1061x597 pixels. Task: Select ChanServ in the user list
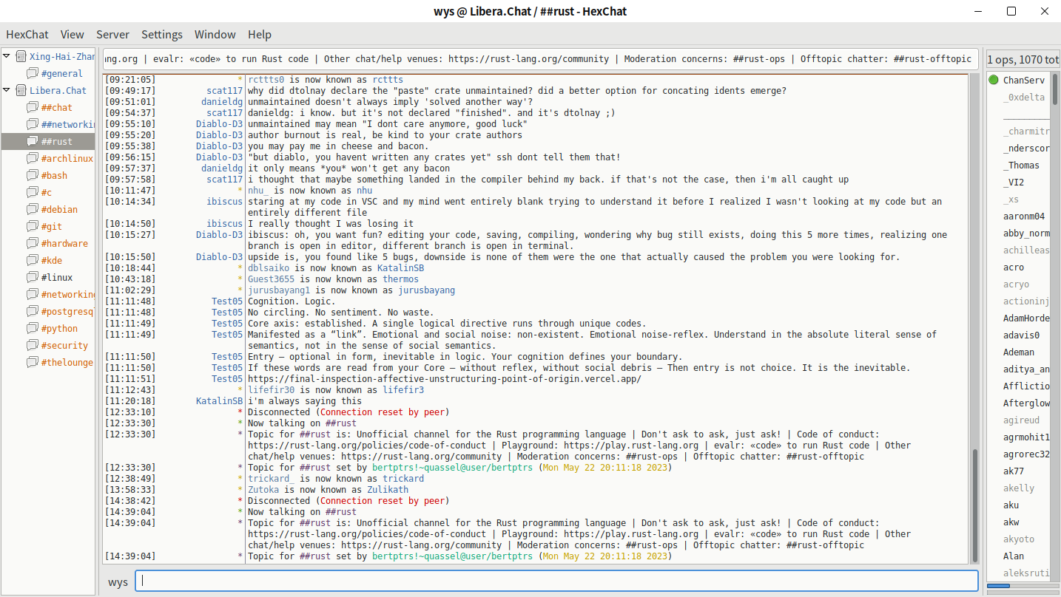[x=1024, y=80]
